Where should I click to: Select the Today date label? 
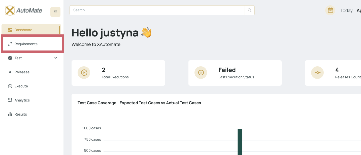click(x=346, y=11)
